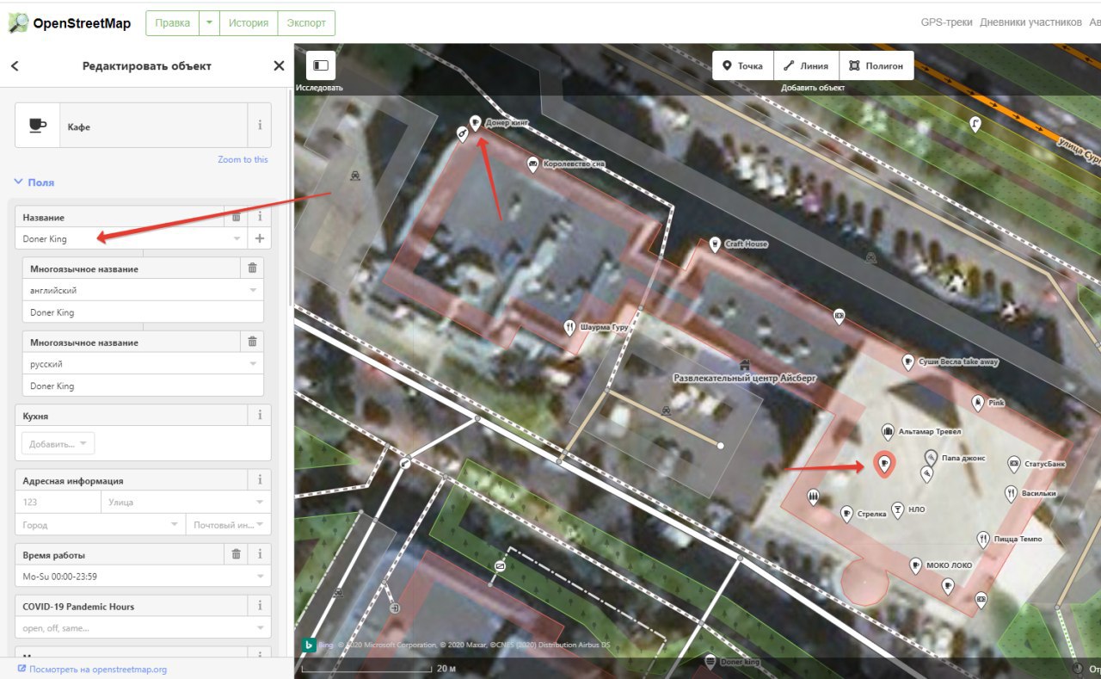Screen dimensions: 1101x679
Task: Select the Линия add-line tool
Action: coord(806,65)
